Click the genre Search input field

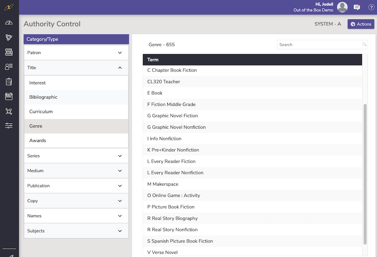click(x=320, y=45)
